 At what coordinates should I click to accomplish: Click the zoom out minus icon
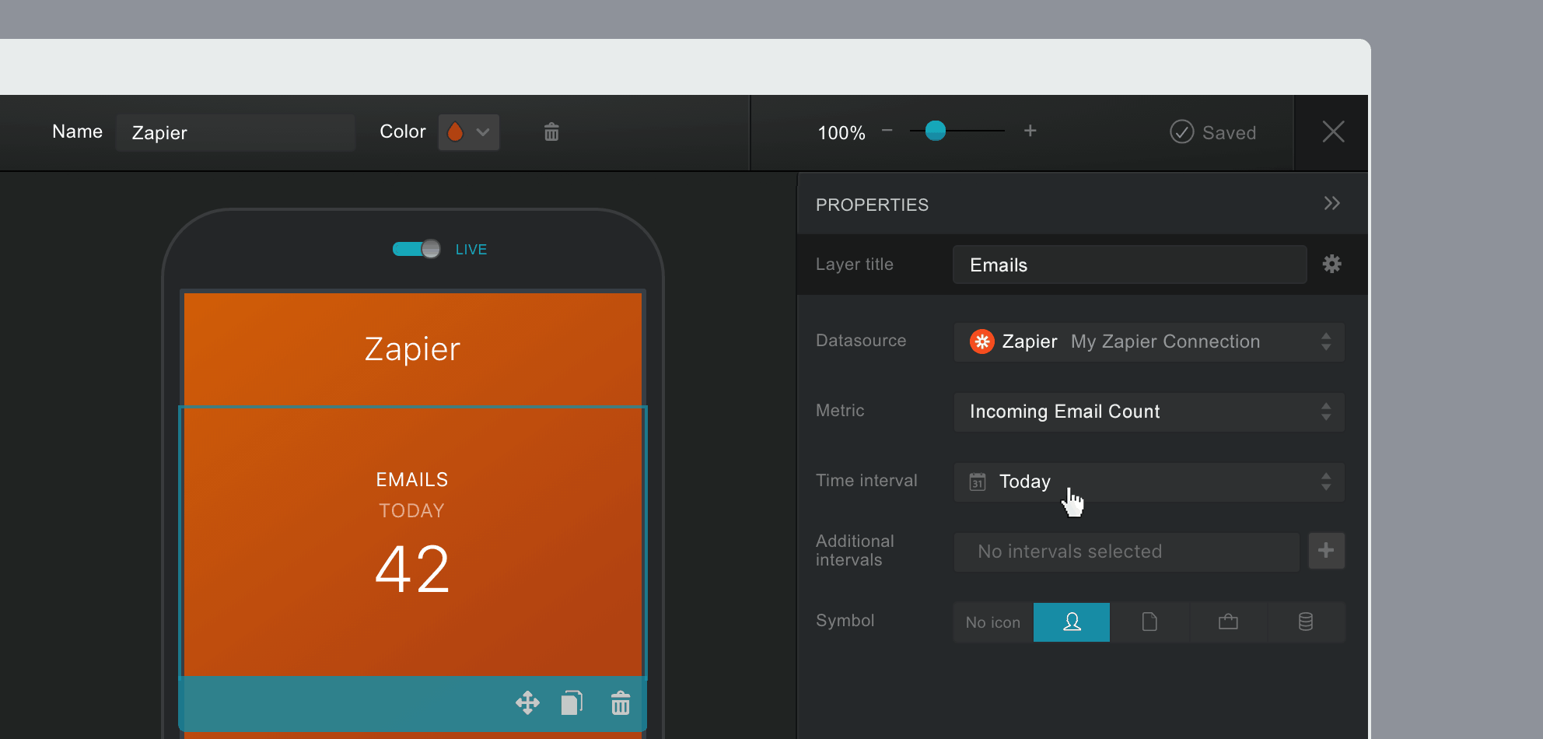click(x=887, y=131)
